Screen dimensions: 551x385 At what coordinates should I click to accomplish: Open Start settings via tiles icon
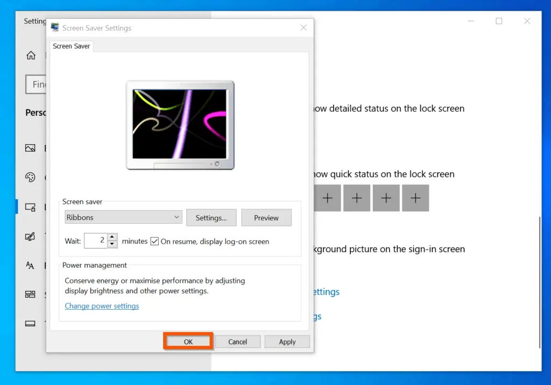30,294
